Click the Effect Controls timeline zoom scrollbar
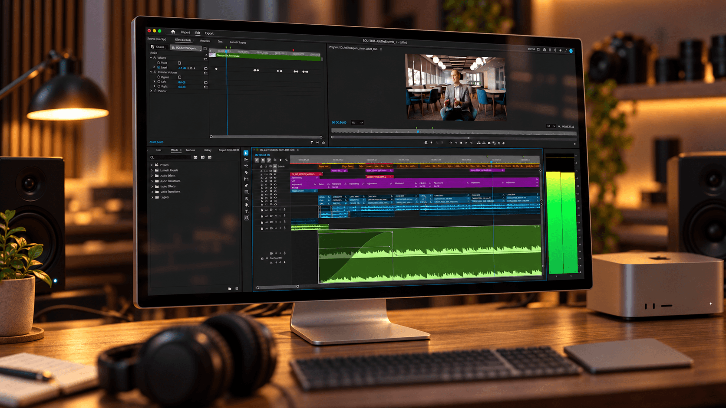 point(266,137)
